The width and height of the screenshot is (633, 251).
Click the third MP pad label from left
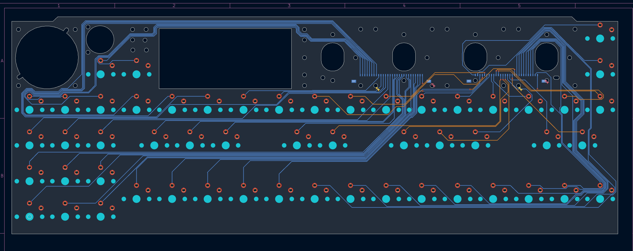[x=469, y=81]
